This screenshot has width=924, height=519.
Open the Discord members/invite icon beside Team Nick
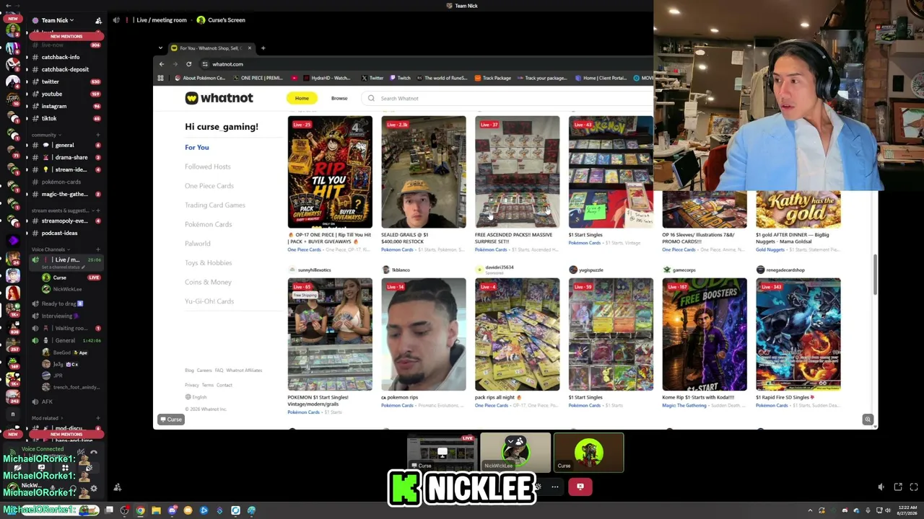point(98,20)
